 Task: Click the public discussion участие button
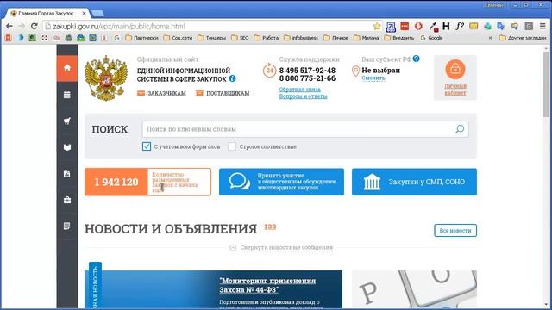point(281,182)
